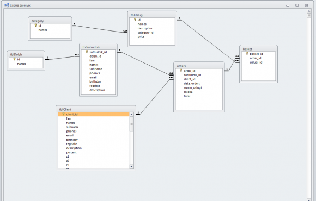
Task: Click the tblSotrudnik table title bar
Action: [x=99, y=47]
